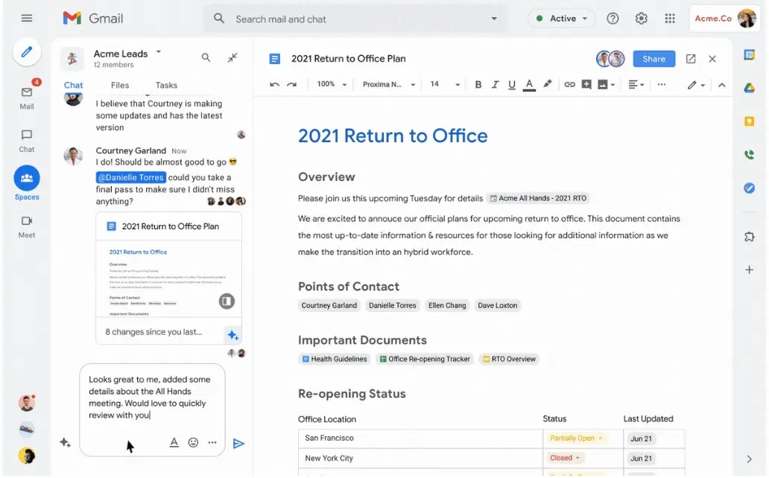Open the emoji picker
769x478 pixels.
coord(193,442)
